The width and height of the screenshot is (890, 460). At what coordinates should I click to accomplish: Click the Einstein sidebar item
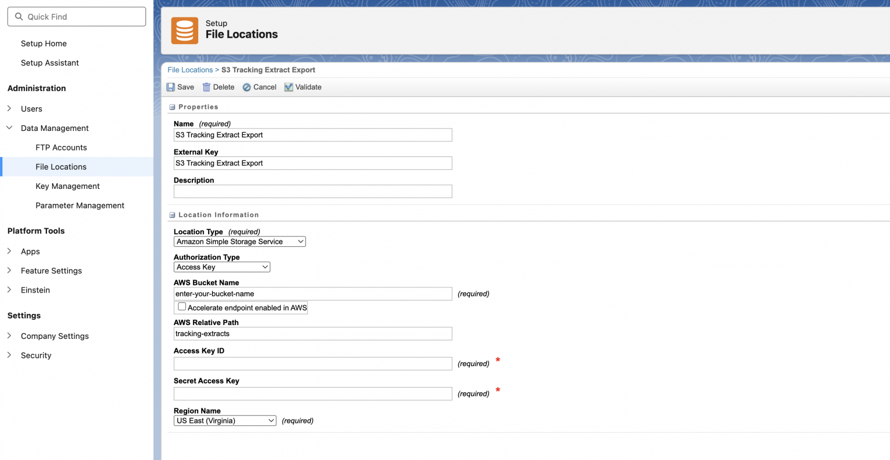[35, 290]
